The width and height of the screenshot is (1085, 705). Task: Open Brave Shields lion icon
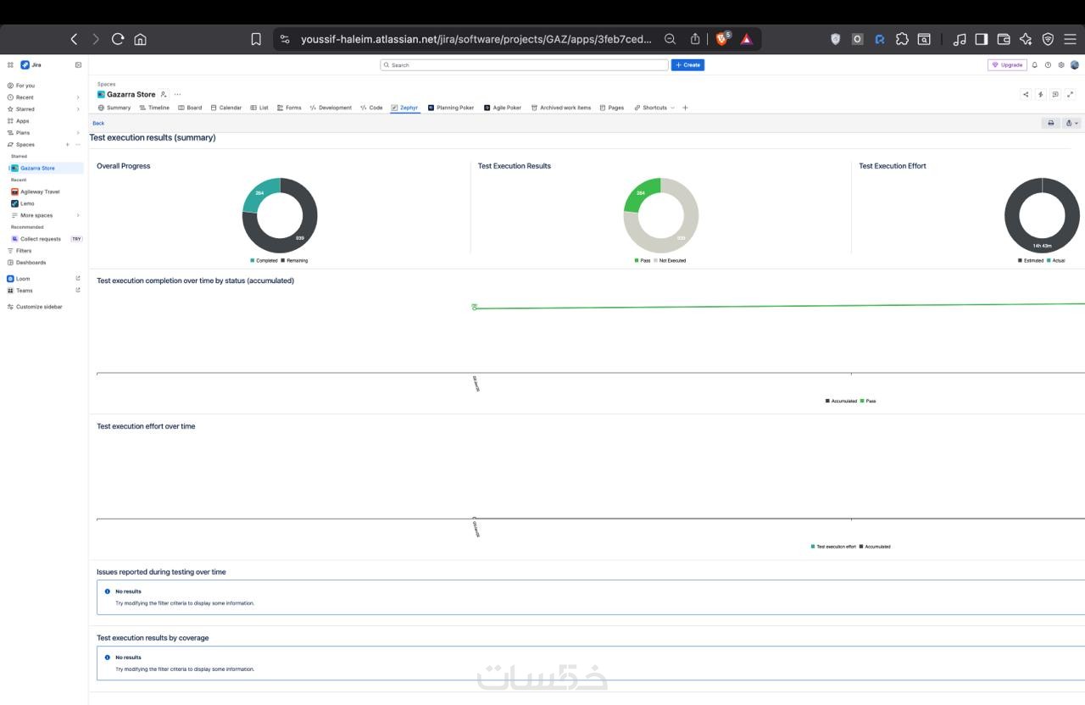(x=722, y=38)
